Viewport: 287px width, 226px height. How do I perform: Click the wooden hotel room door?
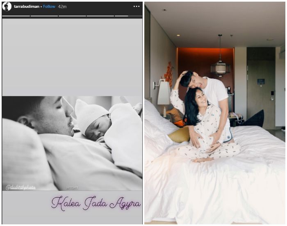(260, 95)
